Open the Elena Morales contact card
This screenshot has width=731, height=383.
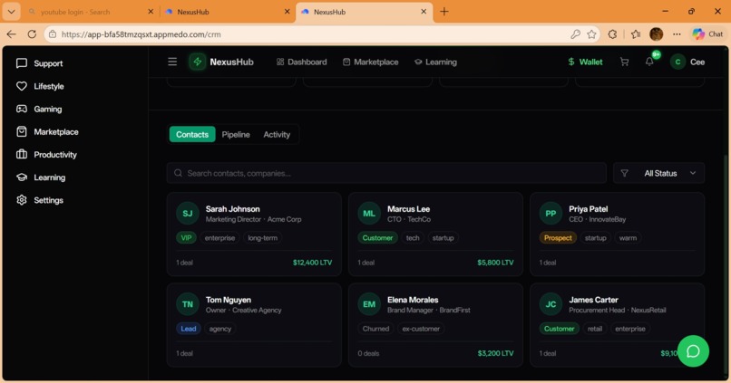[435, 325]
